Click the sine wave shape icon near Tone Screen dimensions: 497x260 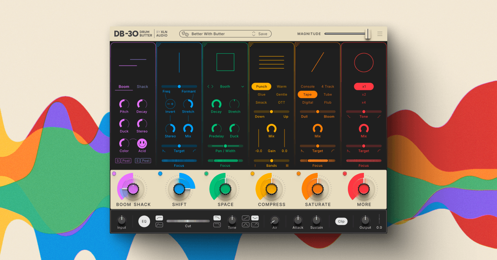click(255, 218)
